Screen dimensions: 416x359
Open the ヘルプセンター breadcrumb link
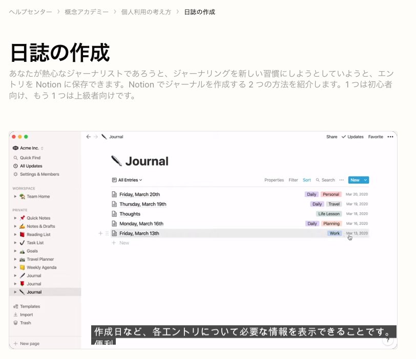point(31,12)
